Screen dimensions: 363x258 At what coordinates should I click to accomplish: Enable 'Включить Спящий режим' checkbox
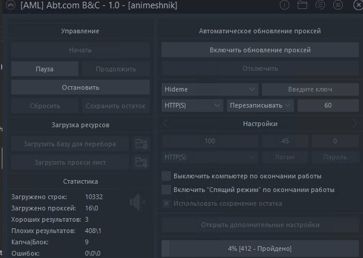[166, 190]
